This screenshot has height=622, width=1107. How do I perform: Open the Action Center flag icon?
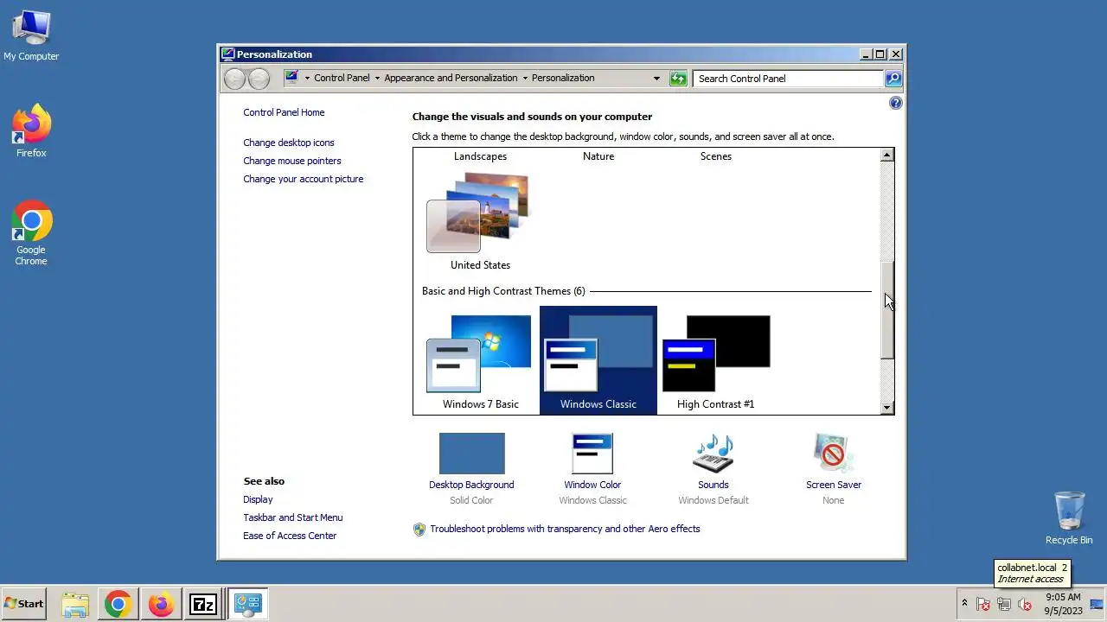pos(983,604)
